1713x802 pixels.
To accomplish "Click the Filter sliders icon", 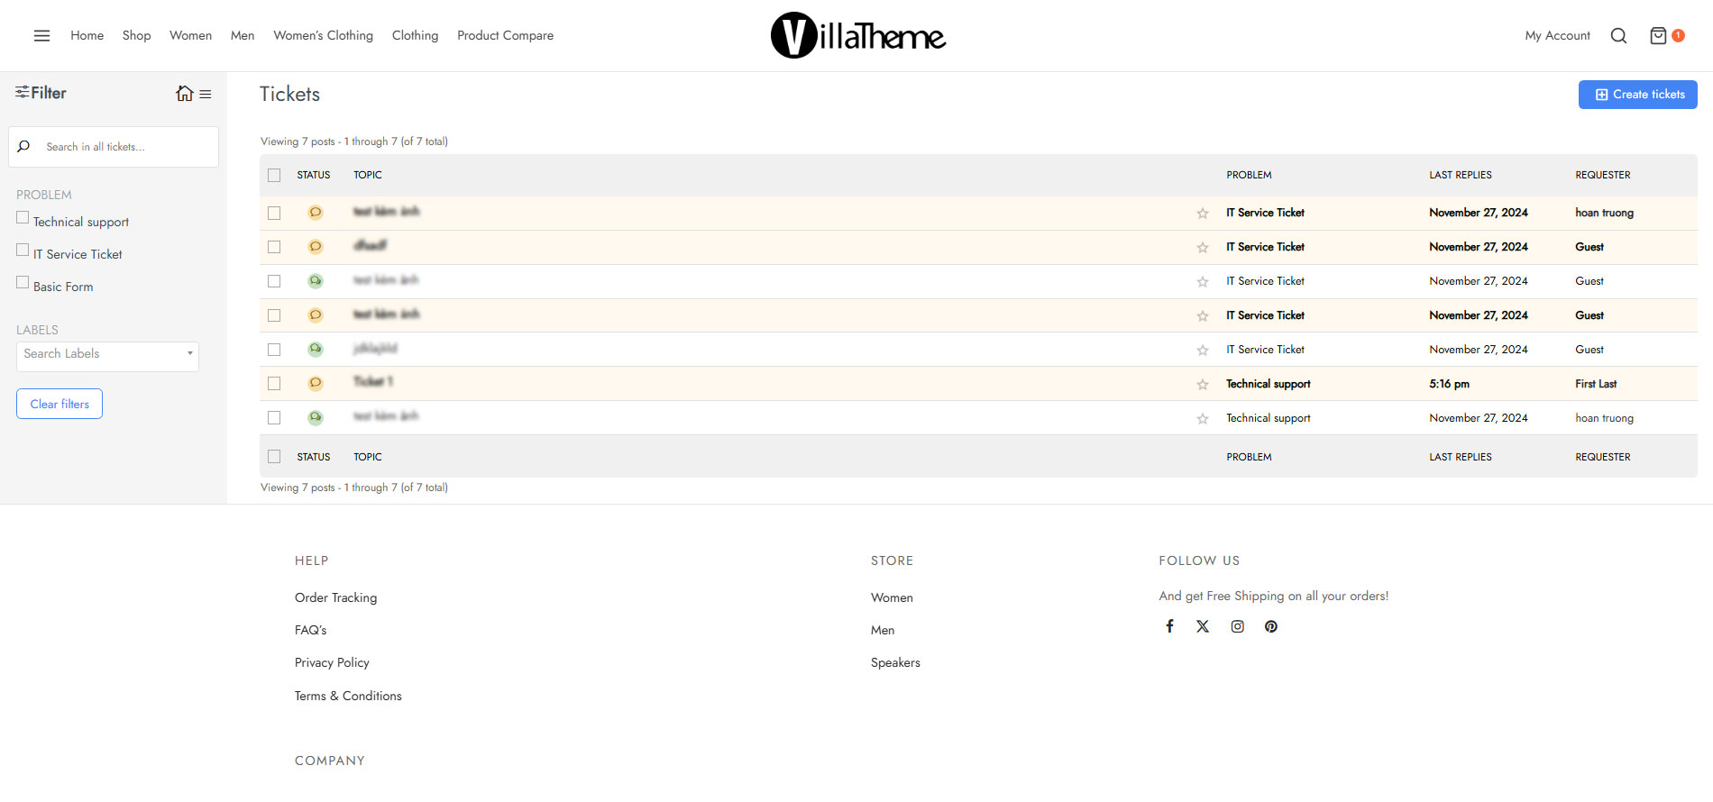I will pos(22,93).
